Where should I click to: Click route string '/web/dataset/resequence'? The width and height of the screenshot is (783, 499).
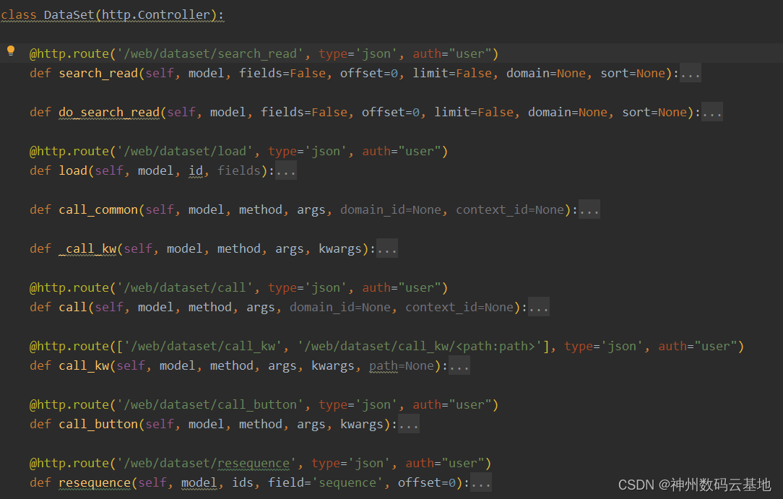click(x=207, y=463)
